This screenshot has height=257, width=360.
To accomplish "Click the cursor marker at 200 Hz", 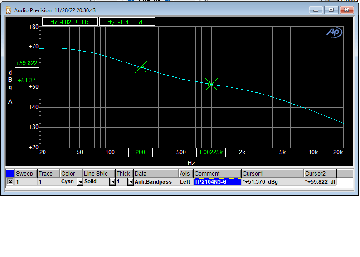I will (141, 67).
